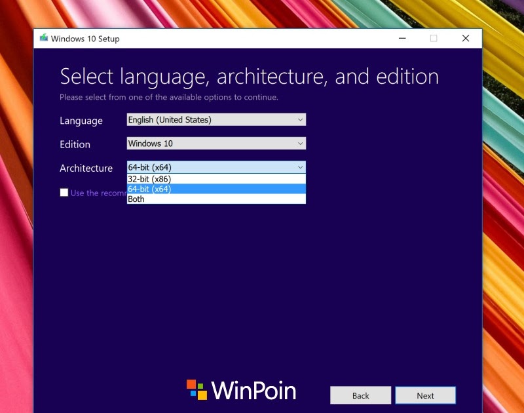This screenshot has width=524, height=413.
Task: Click the heading Select language, architecture, and edition
Action: [x=250, y=77]
